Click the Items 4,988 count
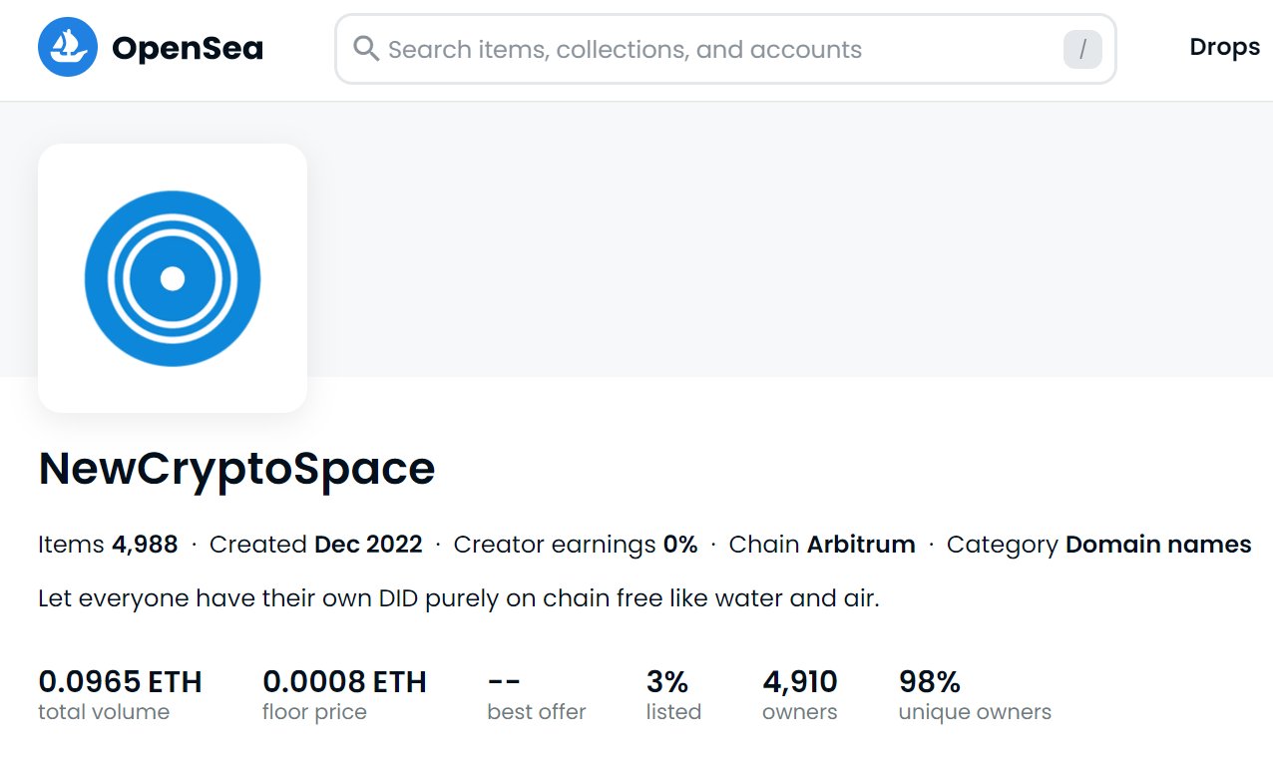This screenshot has height=759, width=1273. (x=108, y=545)
